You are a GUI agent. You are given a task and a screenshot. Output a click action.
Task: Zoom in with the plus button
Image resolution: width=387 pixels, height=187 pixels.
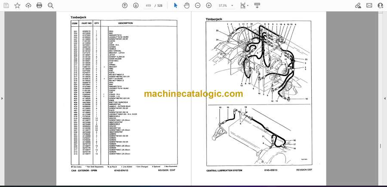pyautogui.click(x=209, y=6)
